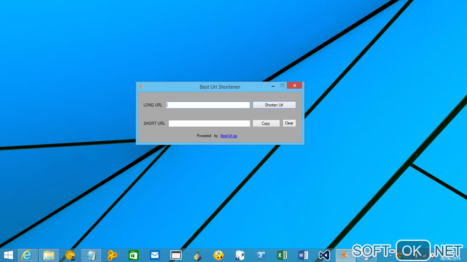Viewport: 467px width, 262px height.
Task: Click the Best Url Shortener title bar
Action: 220,87
